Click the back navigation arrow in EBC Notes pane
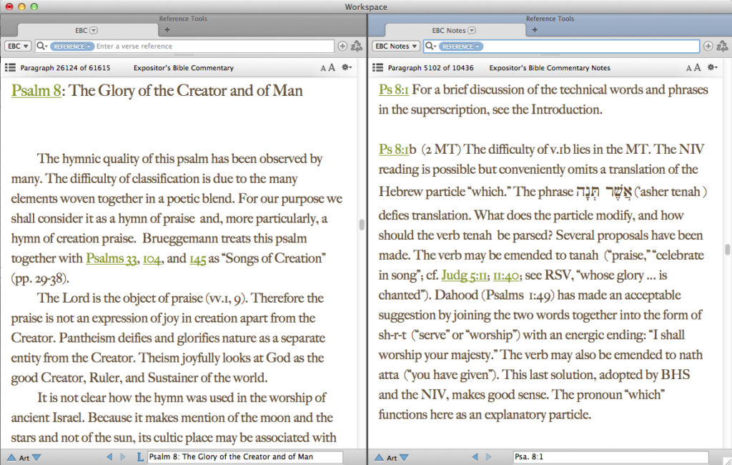This screenshot has width=732, height=465. click(475, 457)
